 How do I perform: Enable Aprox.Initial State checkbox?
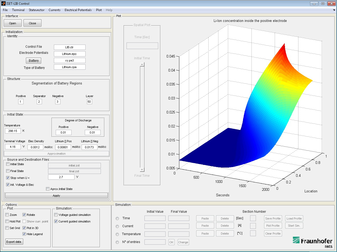48,189
